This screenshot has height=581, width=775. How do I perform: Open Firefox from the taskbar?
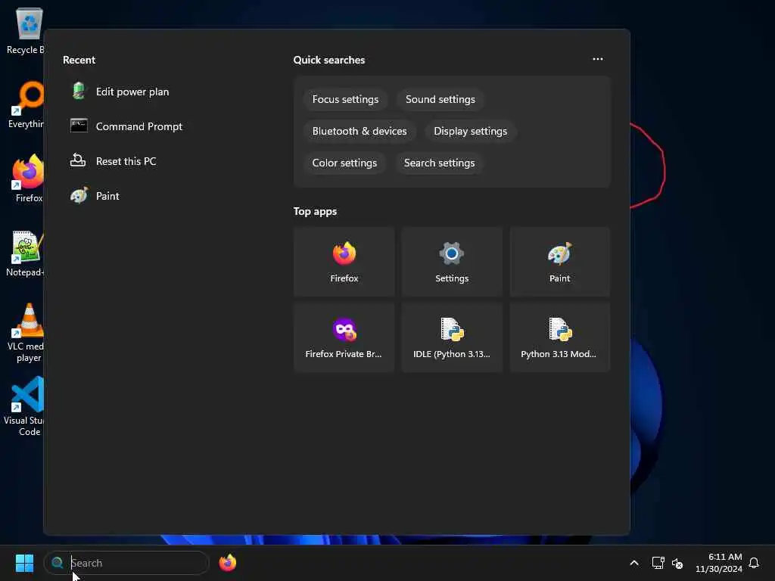pos(227,563)
